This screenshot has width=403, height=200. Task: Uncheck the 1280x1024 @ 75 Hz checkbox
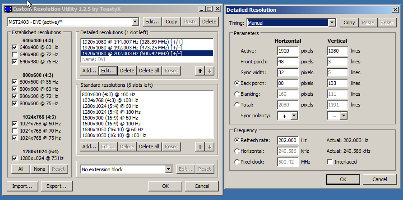(14, 158)
